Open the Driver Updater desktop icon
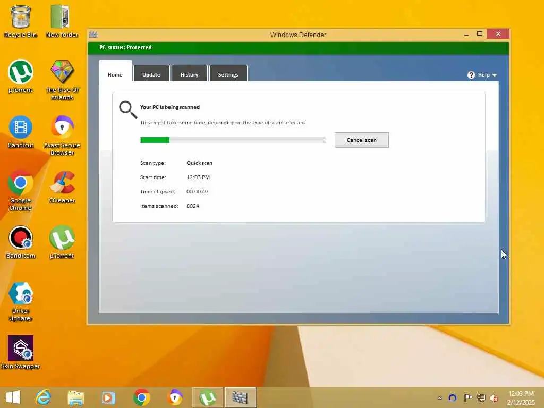The height and width of the screenshot is (408, 544). (21, 301)
